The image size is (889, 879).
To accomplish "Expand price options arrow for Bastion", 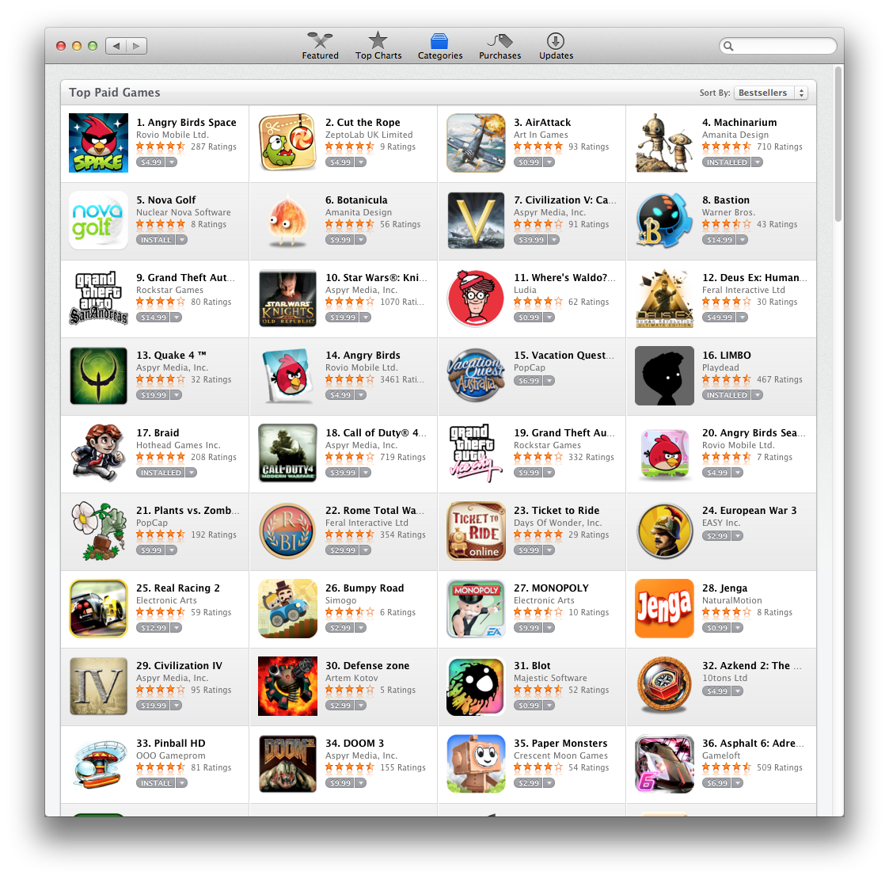I will pyautogui.click(x=743, y=240).
